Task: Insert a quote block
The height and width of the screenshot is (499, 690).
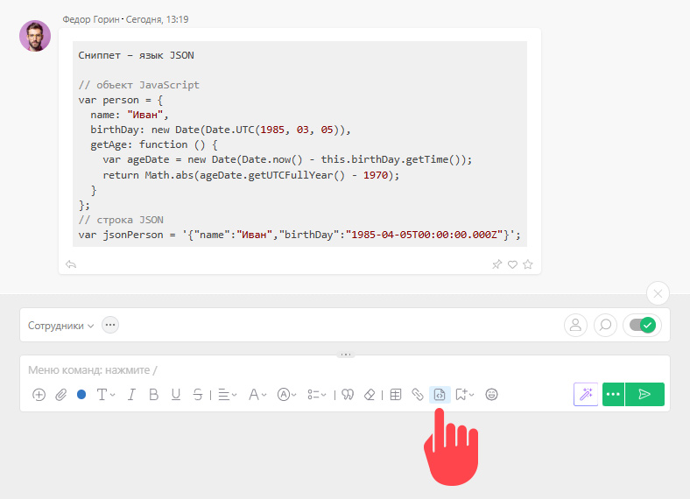Action: 348,395
